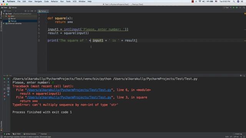Expand External Libraries node
The height and width of the screenshot is (138, 246).
4,23
